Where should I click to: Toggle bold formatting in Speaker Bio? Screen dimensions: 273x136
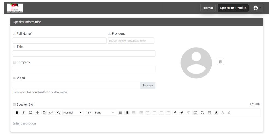tap(17, 113)
